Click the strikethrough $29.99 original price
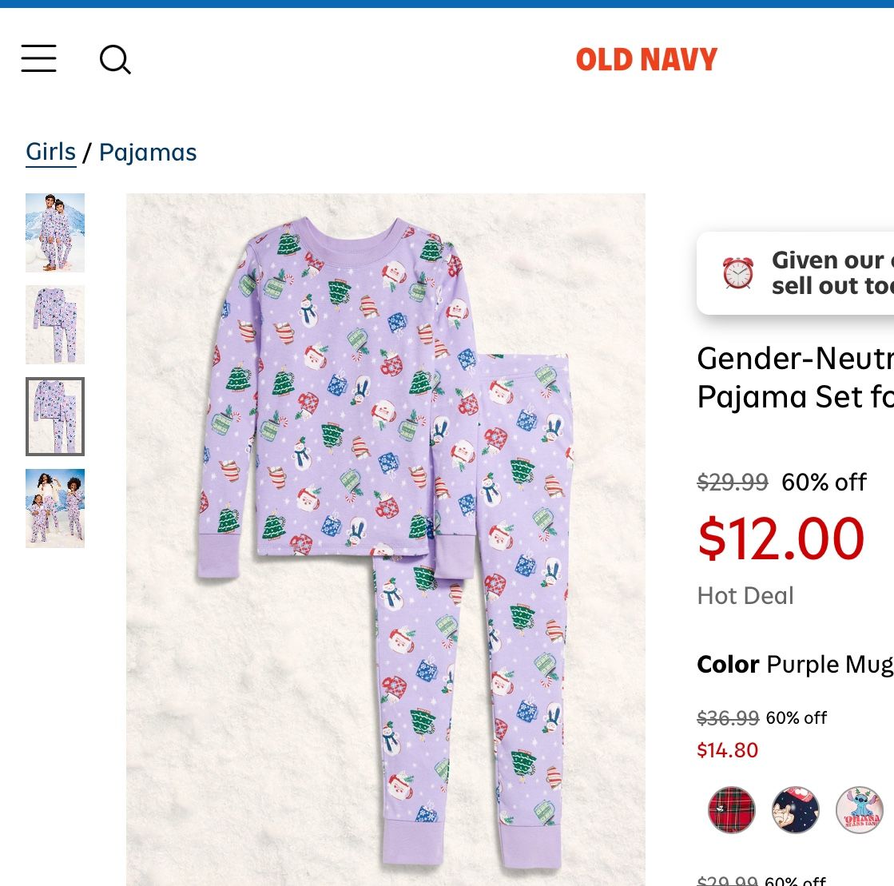 732,482
